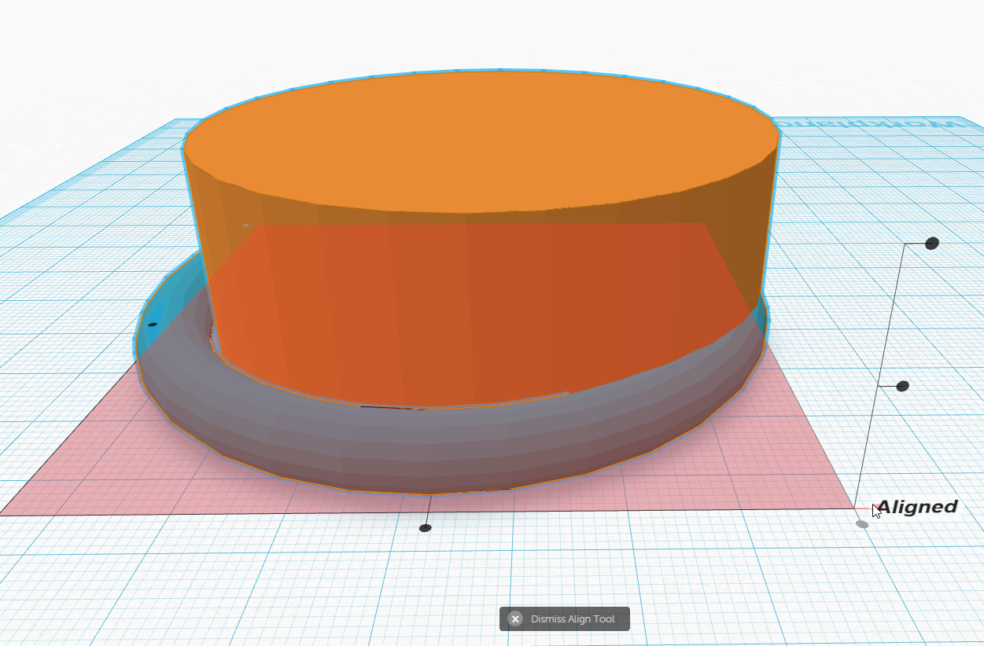Click the black align handle below the ring's front

(426, 528)
